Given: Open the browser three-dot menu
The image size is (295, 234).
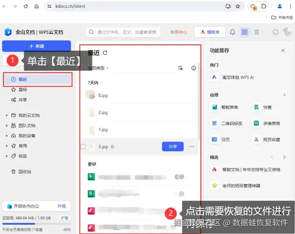Looking at the screenshot, I should tap(290, 6).
